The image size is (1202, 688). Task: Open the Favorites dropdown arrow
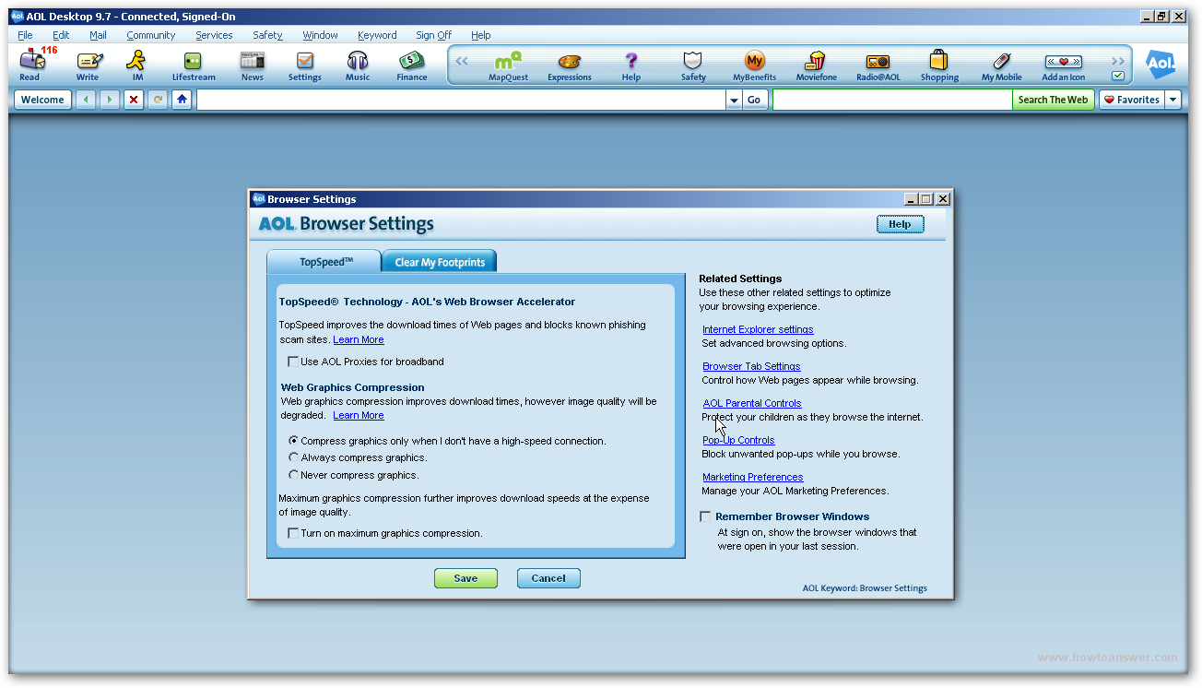(1172, 99)
